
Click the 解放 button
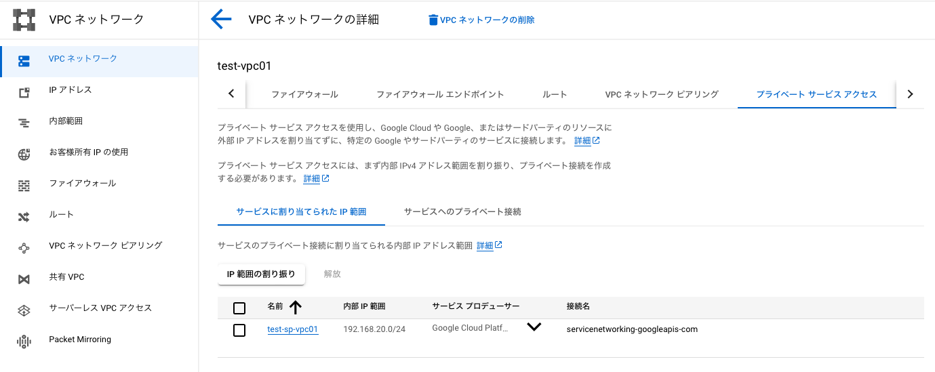click(x=332, y=274)
